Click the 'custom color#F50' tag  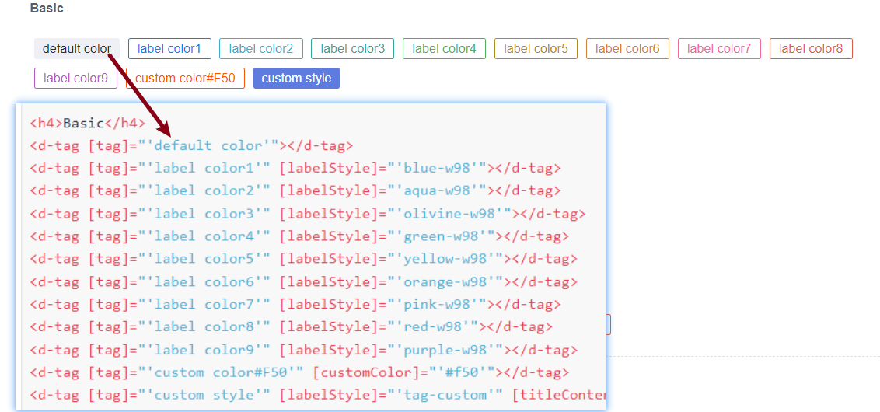point(185,79)
